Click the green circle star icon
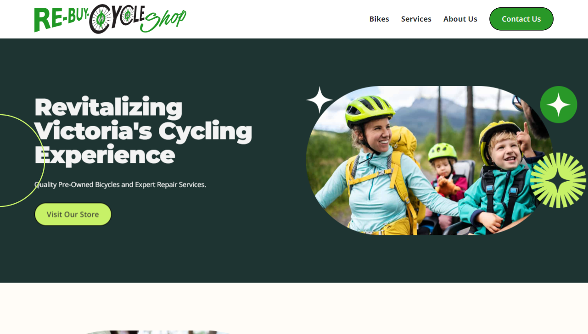The height and width of the screenshot is (334, 588). [x=559, y=105]
